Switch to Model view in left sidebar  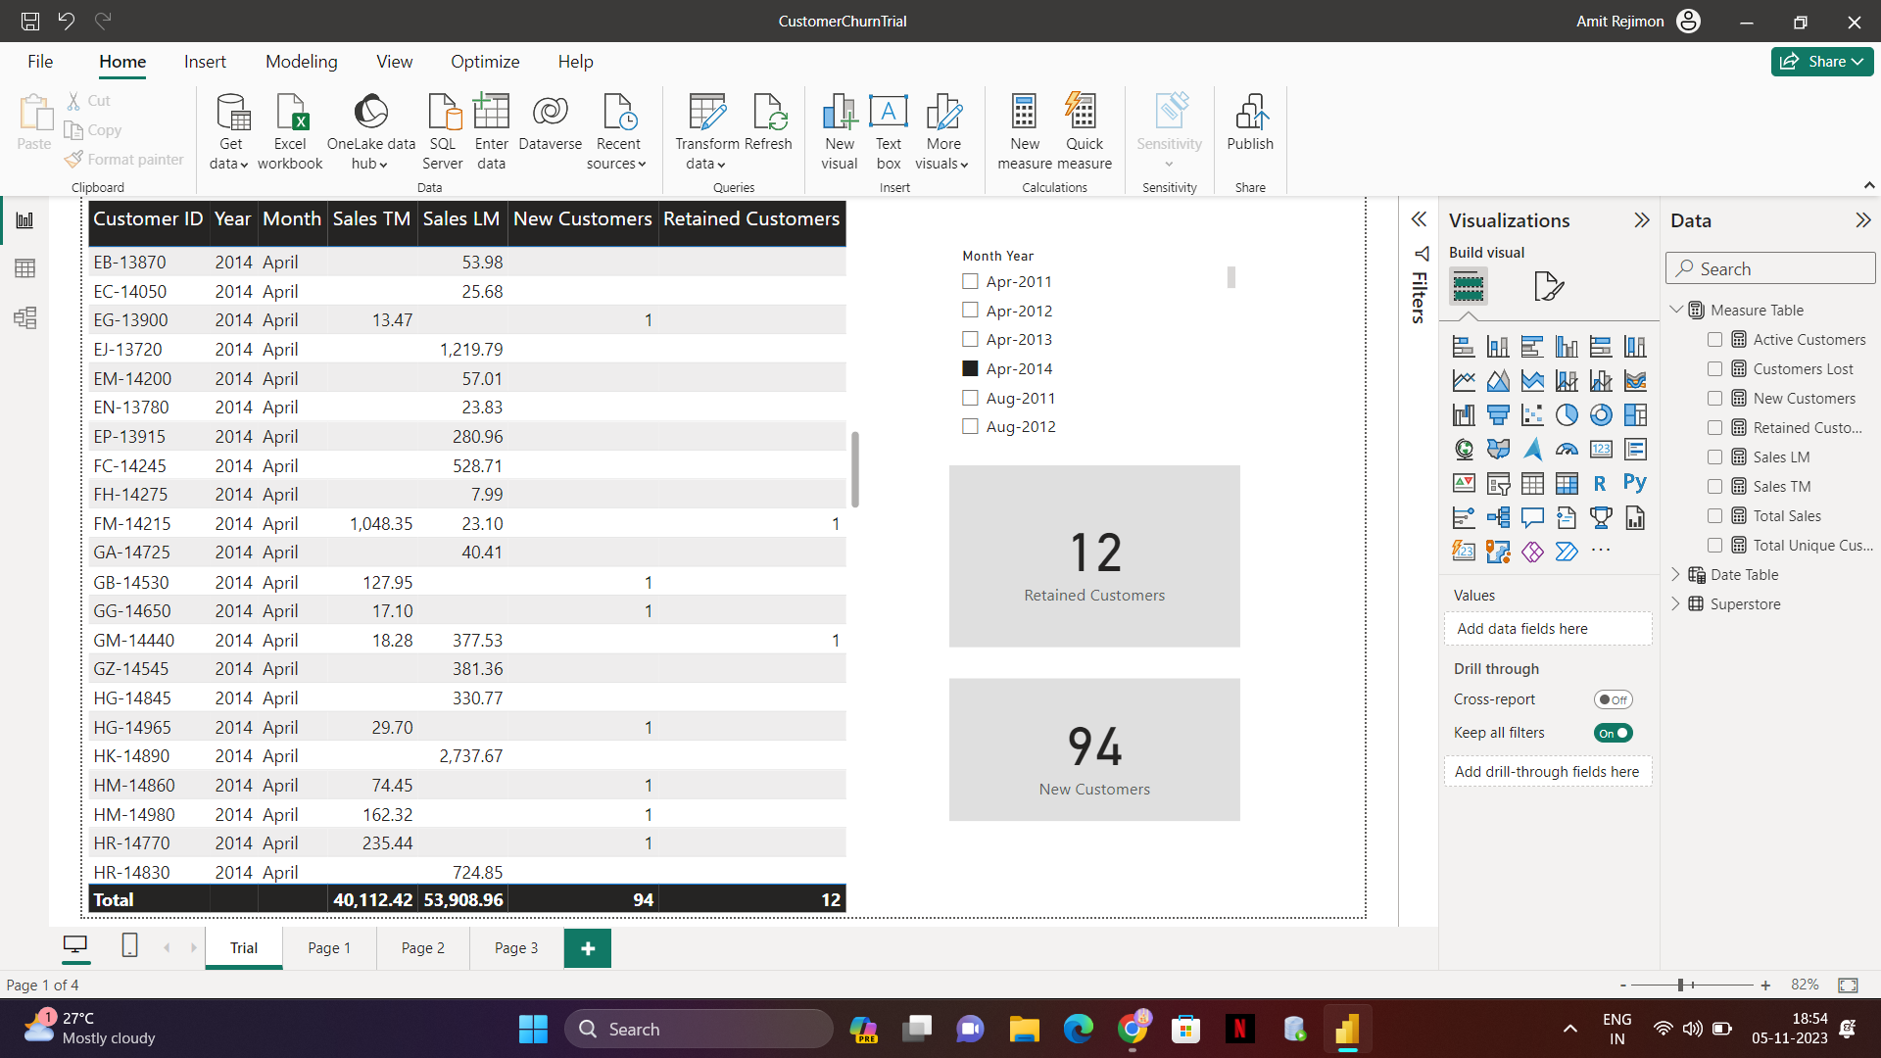(x=25, y=317)
